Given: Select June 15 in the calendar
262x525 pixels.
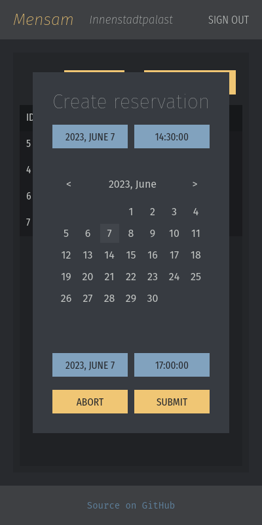Looking at the screenshot, I should 131,255.
